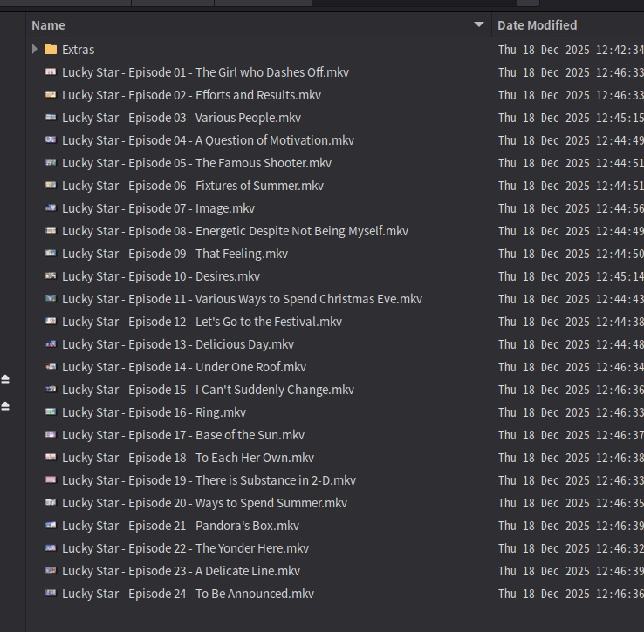Image resolution: width=644 pixels, height=632 pixels.
Task: Select file Episode 02 - Efforts and Results.mkv
Action: [x=191, y=95]
